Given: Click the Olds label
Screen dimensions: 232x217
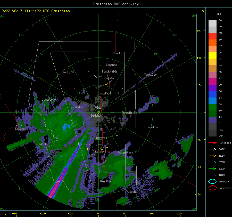Looking at the screenshot, I should click(98, 108).
